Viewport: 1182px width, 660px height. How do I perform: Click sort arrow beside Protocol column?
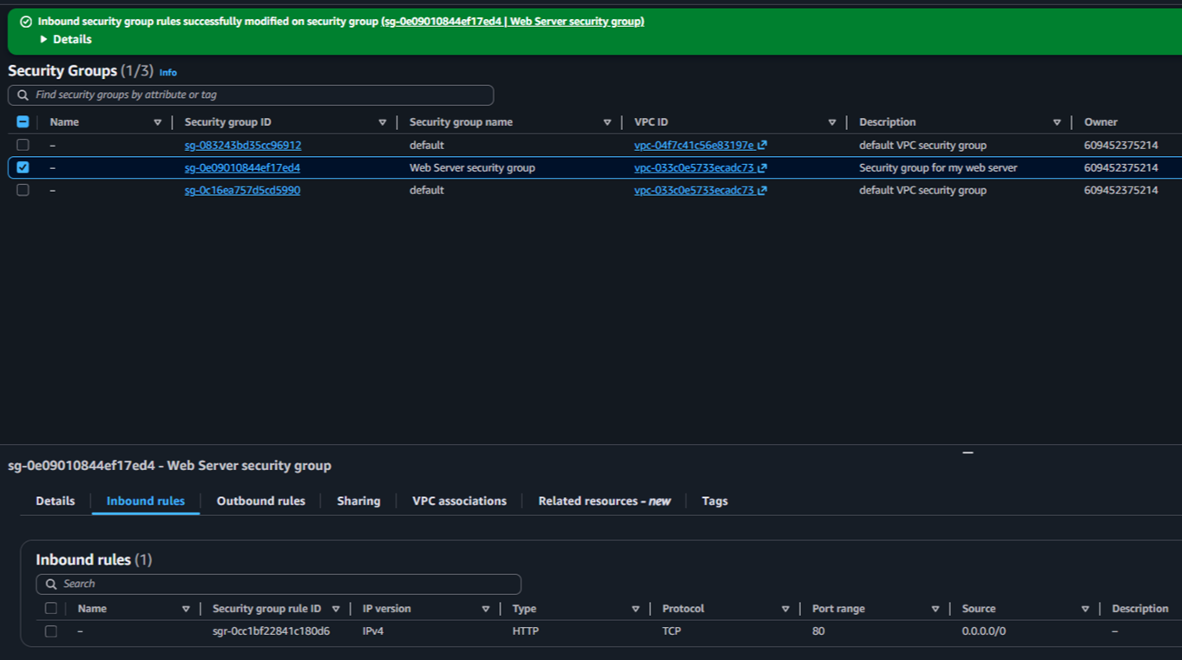pyautogui.click(x=785, y=609)
